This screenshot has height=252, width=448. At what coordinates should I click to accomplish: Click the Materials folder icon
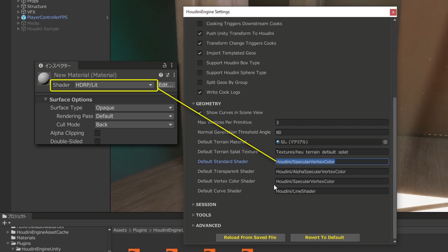[13, 238]
